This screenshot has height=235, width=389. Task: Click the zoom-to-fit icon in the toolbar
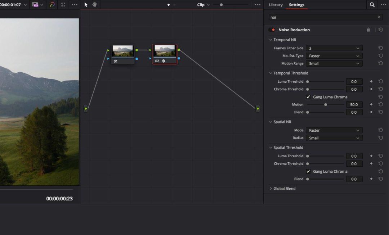(x=63, y=5)
